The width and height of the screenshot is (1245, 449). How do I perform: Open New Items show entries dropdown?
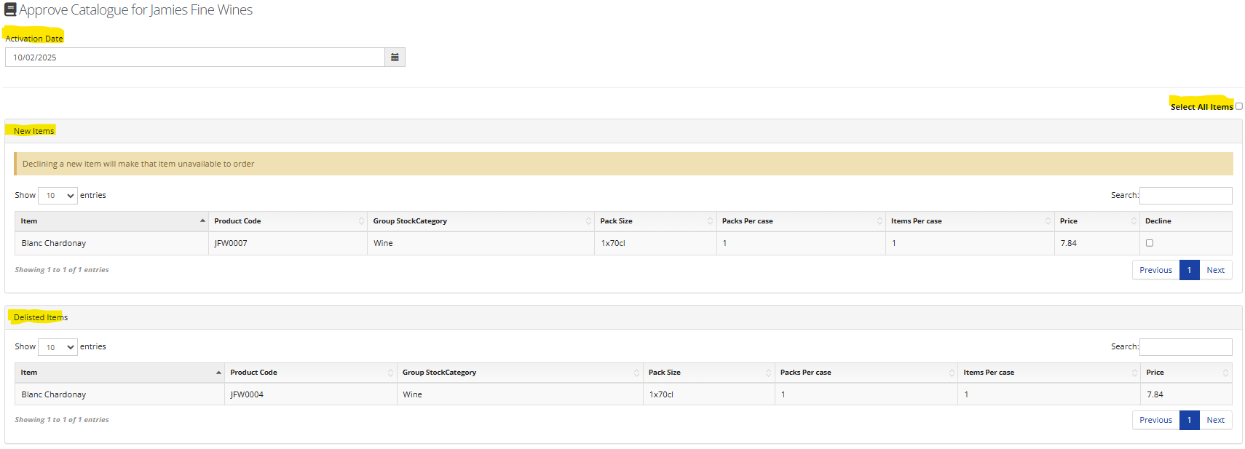58,195
